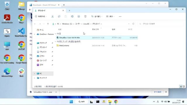The width and height of the screenshot is (187, 105).
Task: Select the WebContents zip file
Action: tap(97, 45)
